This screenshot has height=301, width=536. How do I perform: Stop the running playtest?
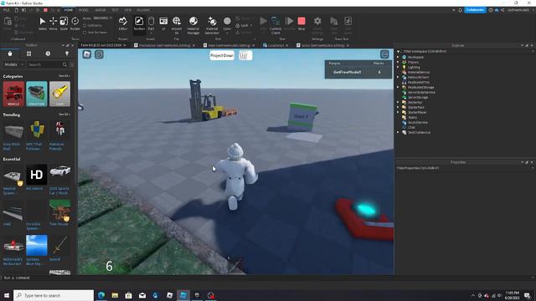click(301, 23)
